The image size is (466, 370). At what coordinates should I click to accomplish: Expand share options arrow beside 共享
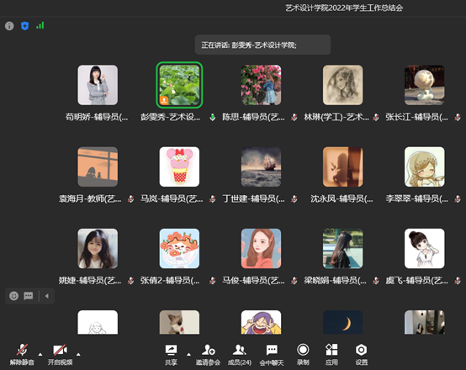(x=188, y=354)
